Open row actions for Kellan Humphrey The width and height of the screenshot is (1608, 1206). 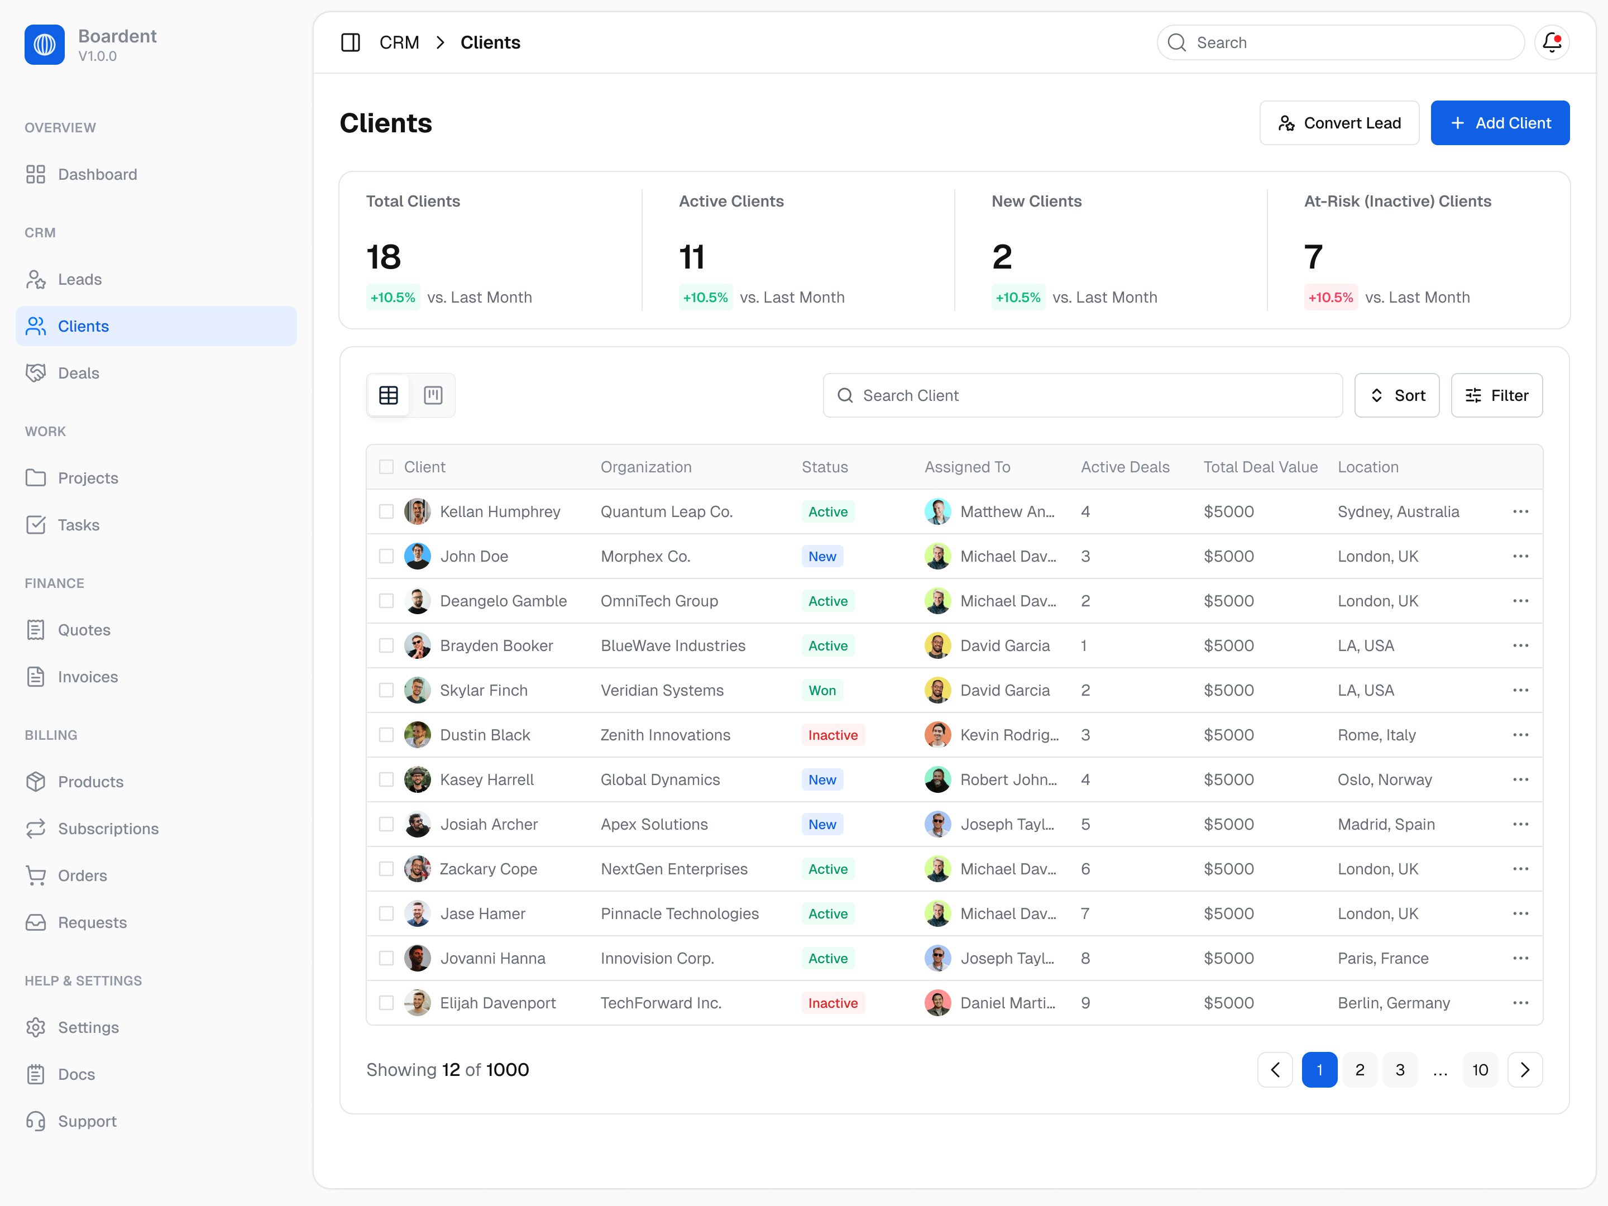1521,512
